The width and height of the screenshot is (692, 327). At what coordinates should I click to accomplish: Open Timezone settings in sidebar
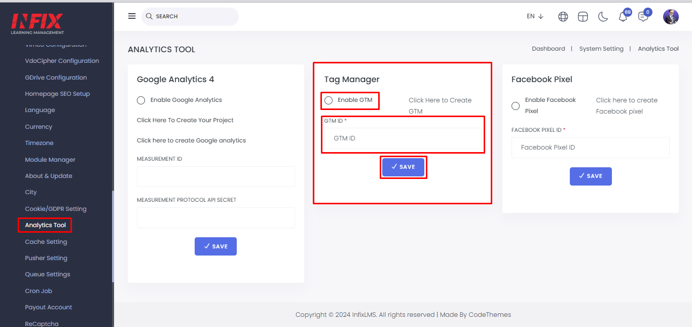click(39, 143)
